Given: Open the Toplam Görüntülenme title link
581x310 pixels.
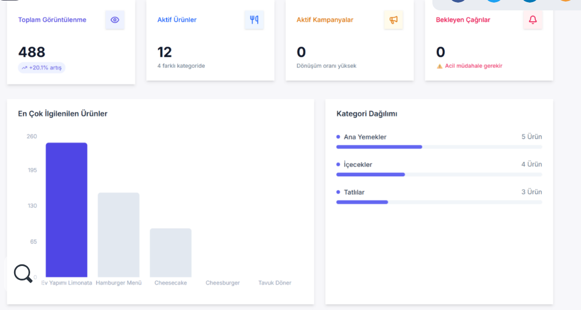Looking at the screenshot, I should pyautogui.click(x=52, y=20).
